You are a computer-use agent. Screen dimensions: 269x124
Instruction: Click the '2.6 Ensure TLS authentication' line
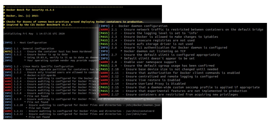pyautogui.click(x=163, y=48)
